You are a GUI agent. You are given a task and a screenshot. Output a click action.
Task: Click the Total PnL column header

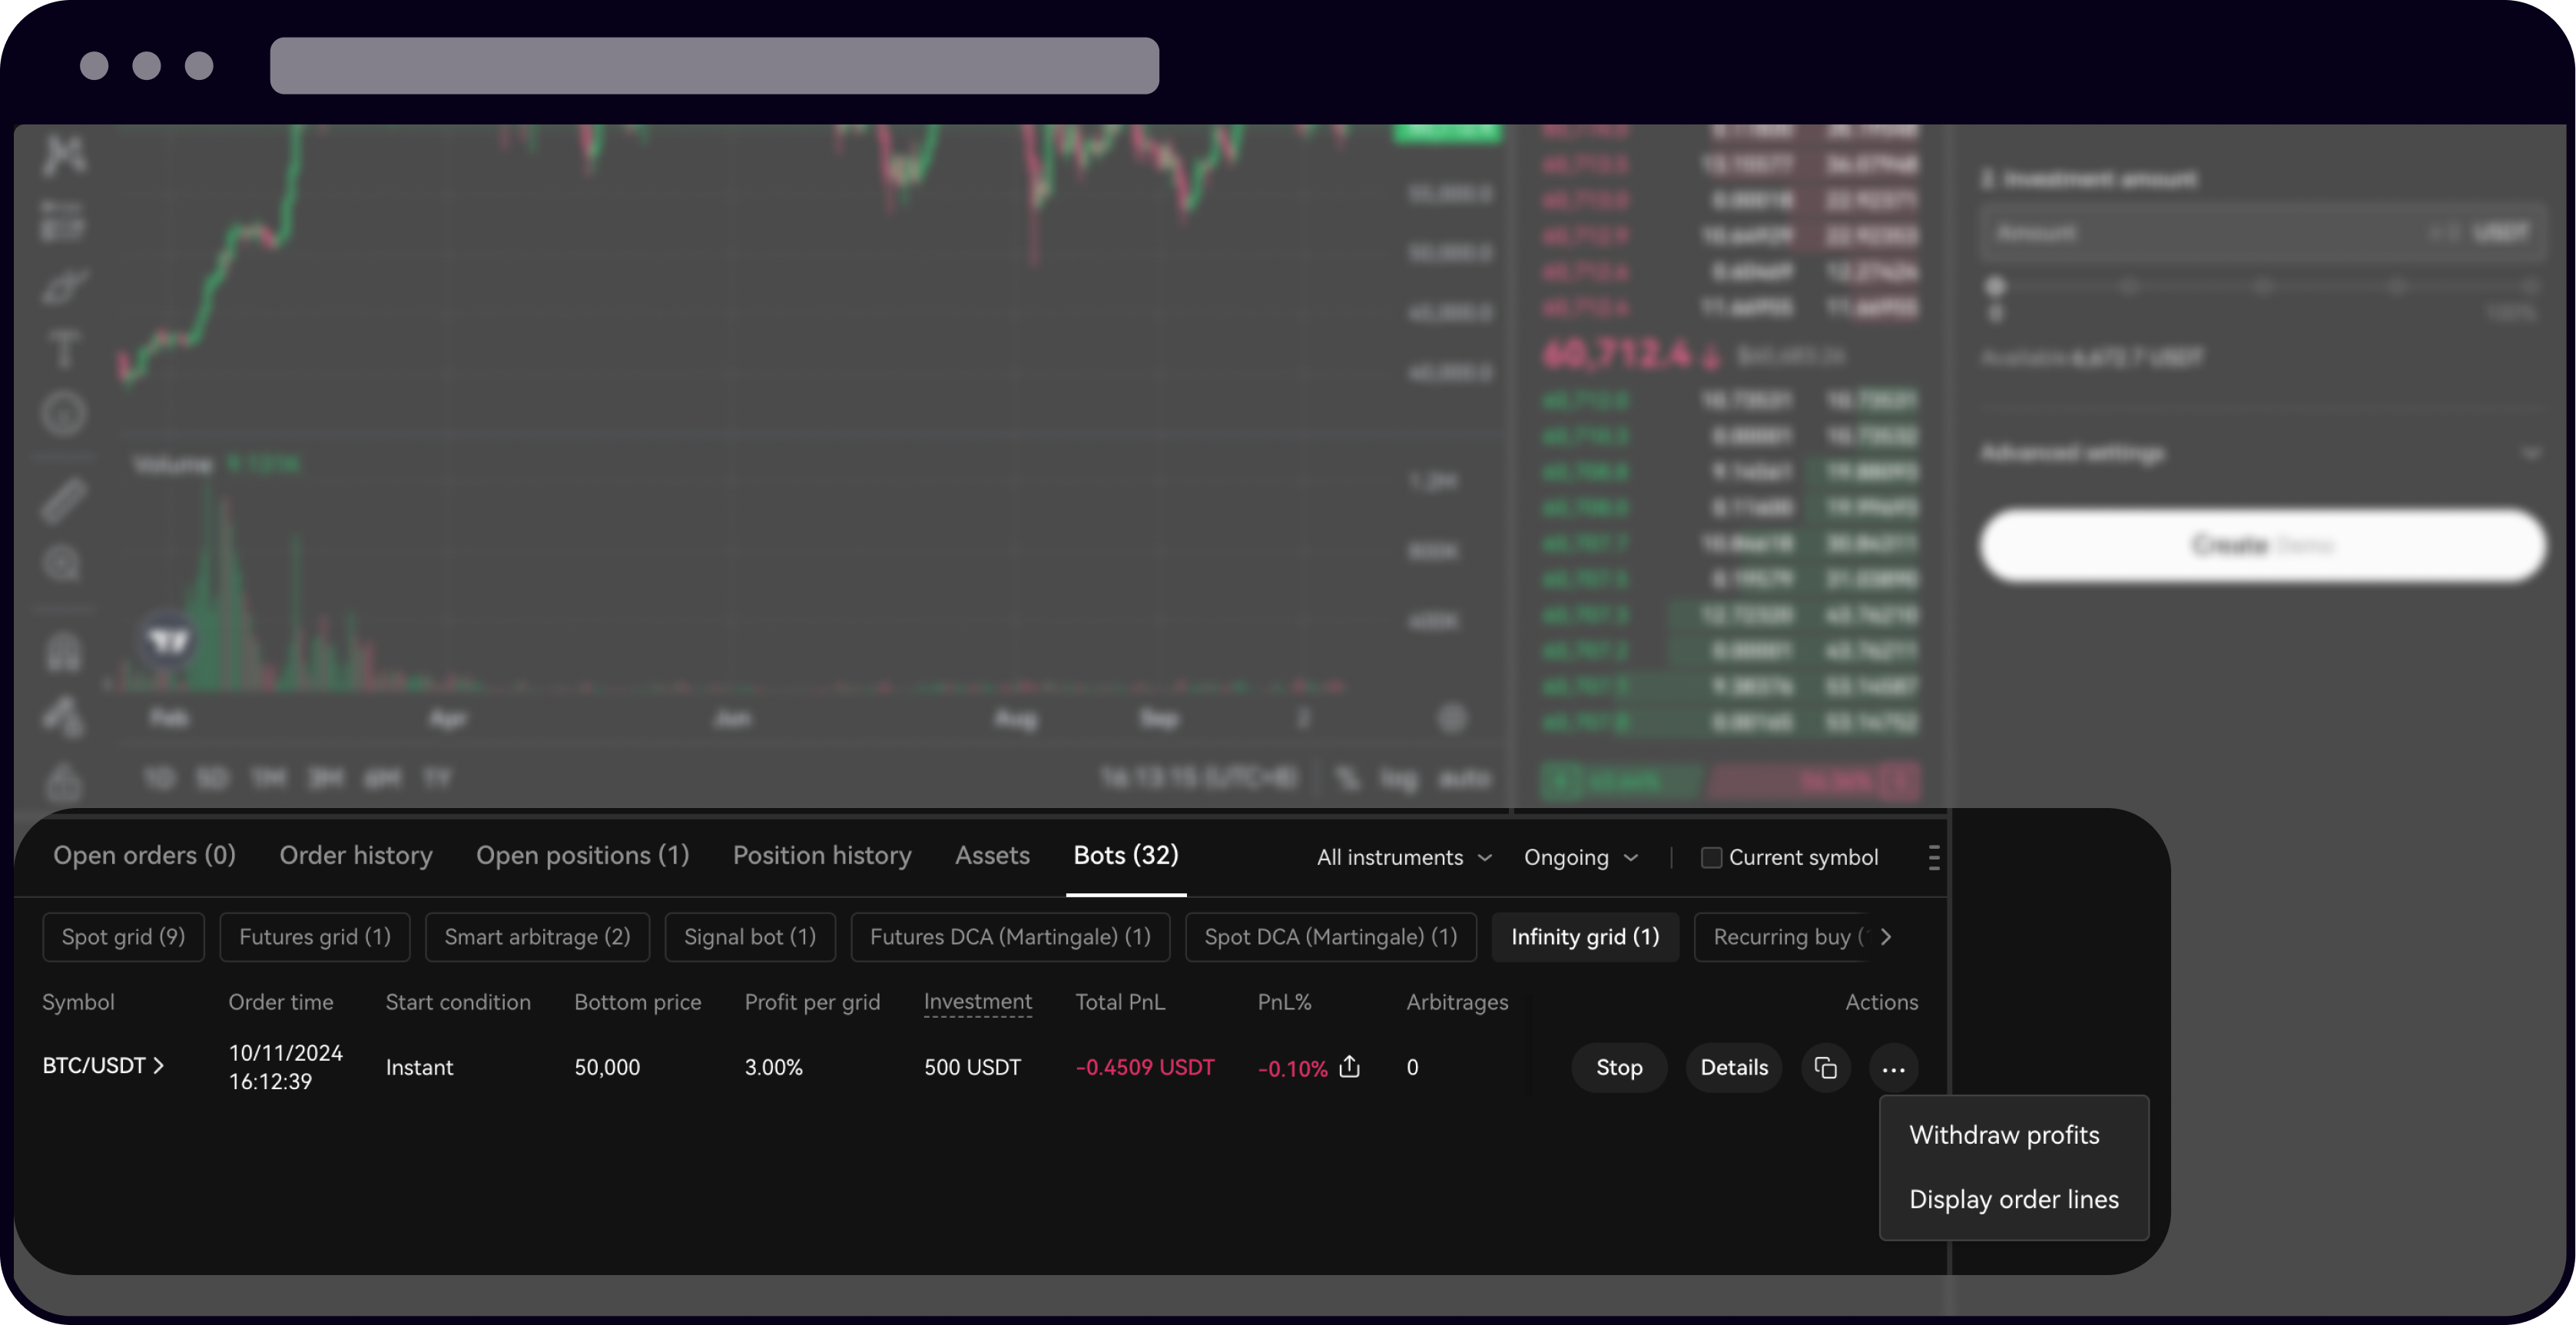[x=1120, y=1002]
